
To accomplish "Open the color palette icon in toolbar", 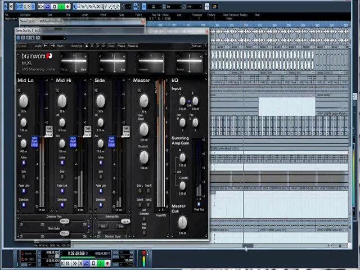I will tap(215, 6).
